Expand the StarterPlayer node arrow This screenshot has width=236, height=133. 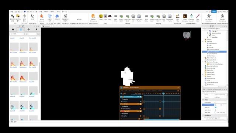[203, 74]
